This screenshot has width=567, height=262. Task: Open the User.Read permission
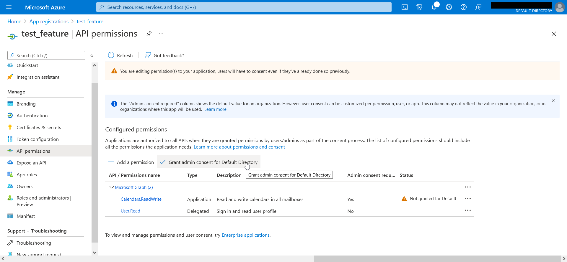tap(131, 211)
